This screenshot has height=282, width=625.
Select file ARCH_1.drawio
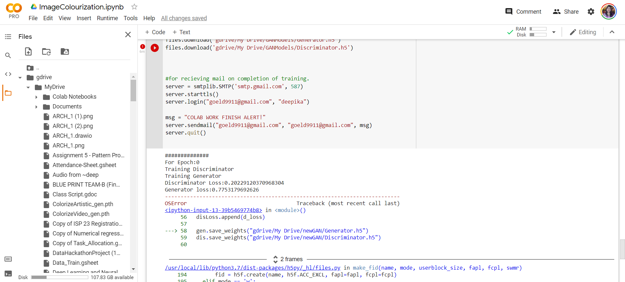click(x=72, y=136)
